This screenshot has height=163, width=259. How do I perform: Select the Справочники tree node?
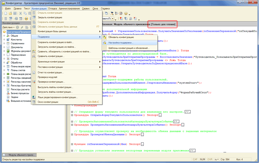click(x=18, y=43)
